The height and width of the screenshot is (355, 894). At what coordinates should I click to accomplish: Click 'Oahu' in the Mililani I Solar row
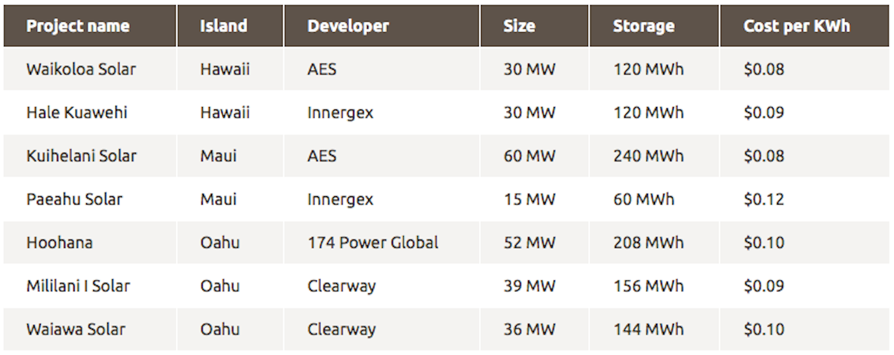pyautogui.click(x=220, y=286)
